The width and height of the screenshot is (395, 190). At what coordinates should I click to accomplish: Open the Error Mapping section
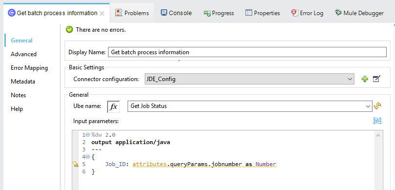(x=29, y=68)
